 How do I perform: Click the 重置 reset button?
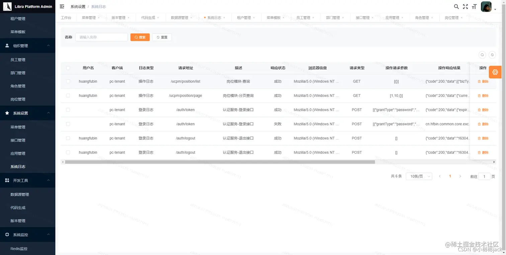[162, 37]
